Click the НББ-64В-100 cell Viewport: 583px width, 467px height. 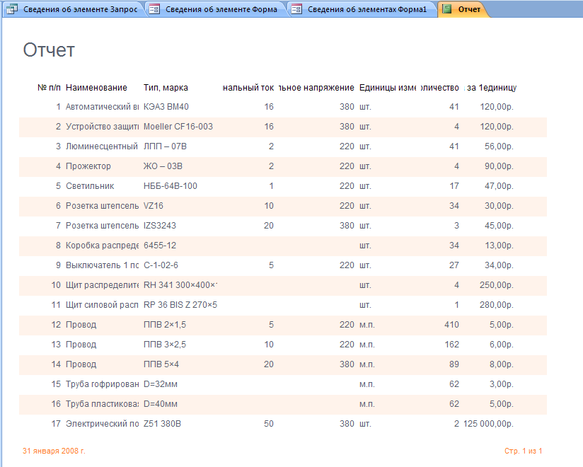[x=171, y=186]
